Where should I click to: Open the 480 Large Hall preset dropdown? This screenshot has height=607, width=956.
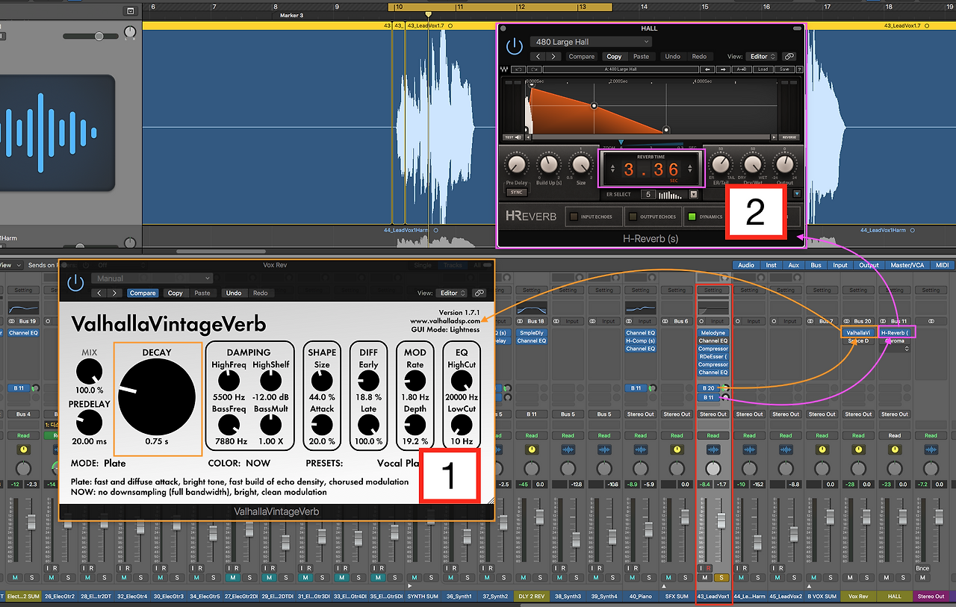tap(591, 42)
